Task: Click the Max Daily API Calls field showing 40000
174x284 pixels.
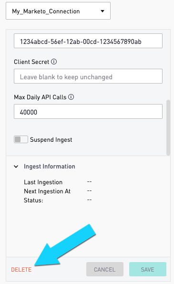Action: pyautogui.click(x=88, y=111)
